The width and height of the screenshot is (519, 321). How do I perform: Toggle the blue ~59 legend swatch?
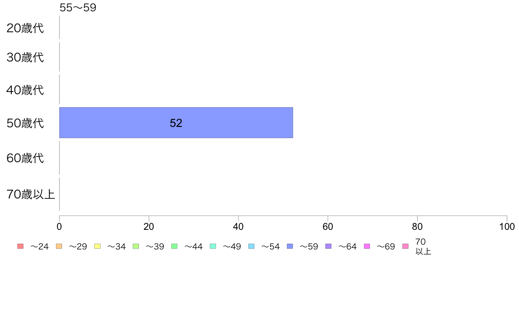click(x=290, y=246)
